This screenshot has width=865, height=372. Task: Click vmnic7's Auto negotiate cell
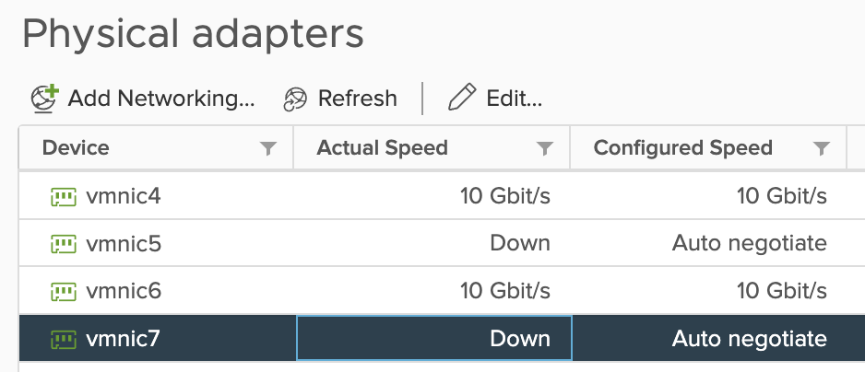tap(749, 339)
